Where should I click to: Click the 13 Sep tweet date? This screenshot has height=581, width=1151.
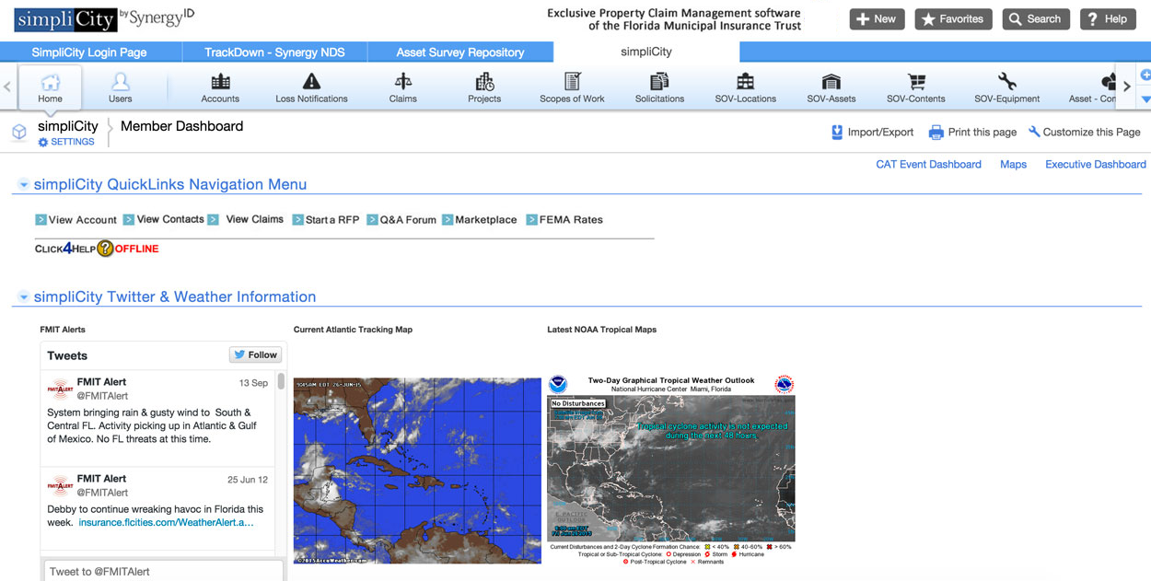click(253, 383)
